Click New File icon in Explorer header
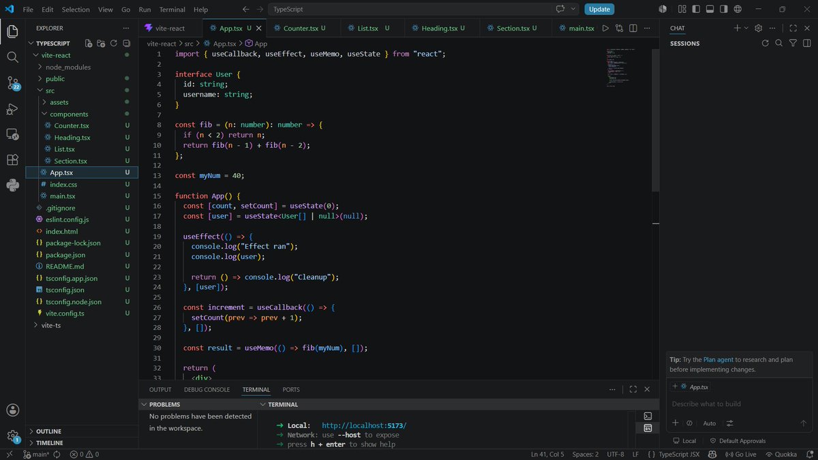Screen dimensions: 818x460 89,43
